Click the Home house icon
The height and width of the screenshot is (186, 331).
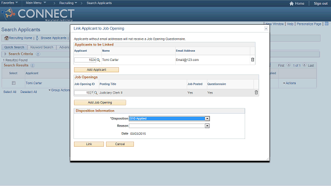tap(292, 4)
